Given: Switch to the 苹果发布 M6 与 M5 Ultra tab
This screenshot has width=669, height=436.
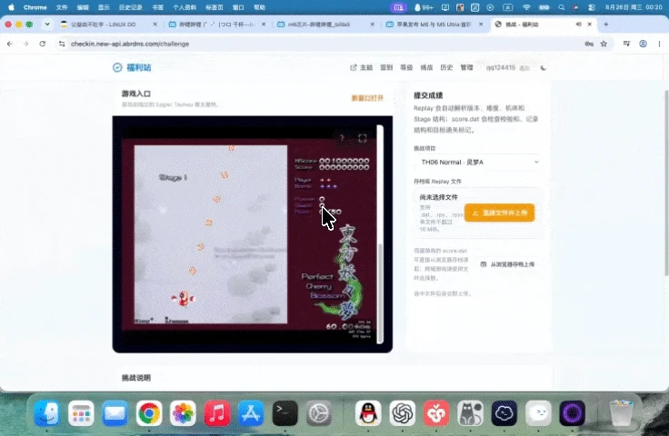Looking at the screenshot, I should (434, 25).
